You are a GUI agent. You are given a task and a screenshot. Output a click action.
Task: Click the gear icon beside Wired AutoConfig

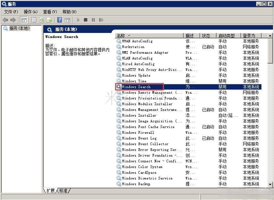[119, 64]
